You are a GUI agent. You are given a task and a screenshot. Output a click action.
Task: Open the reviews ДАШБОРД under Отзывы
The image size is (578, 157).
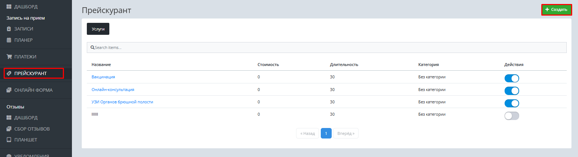[26, 118]
